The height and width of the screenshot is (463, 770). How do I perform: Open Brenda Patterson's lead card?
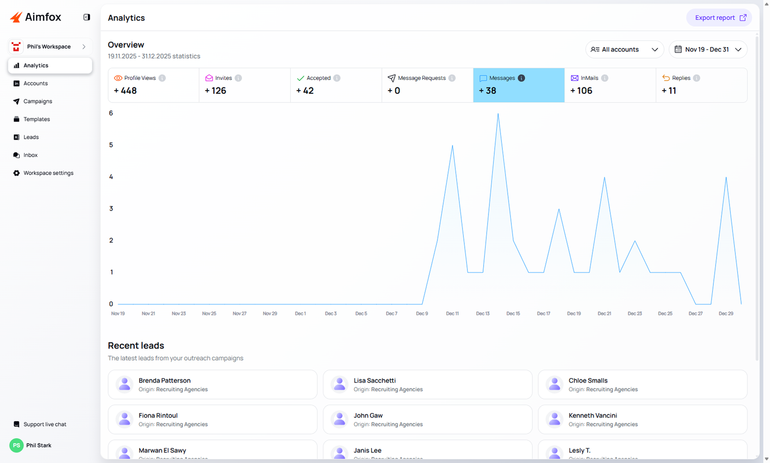212,385
